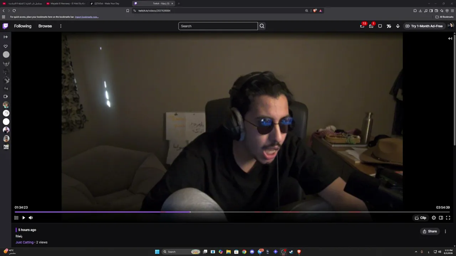Open the camera icon in sidebar
This screenshot has height=256, width=456.
6,96
